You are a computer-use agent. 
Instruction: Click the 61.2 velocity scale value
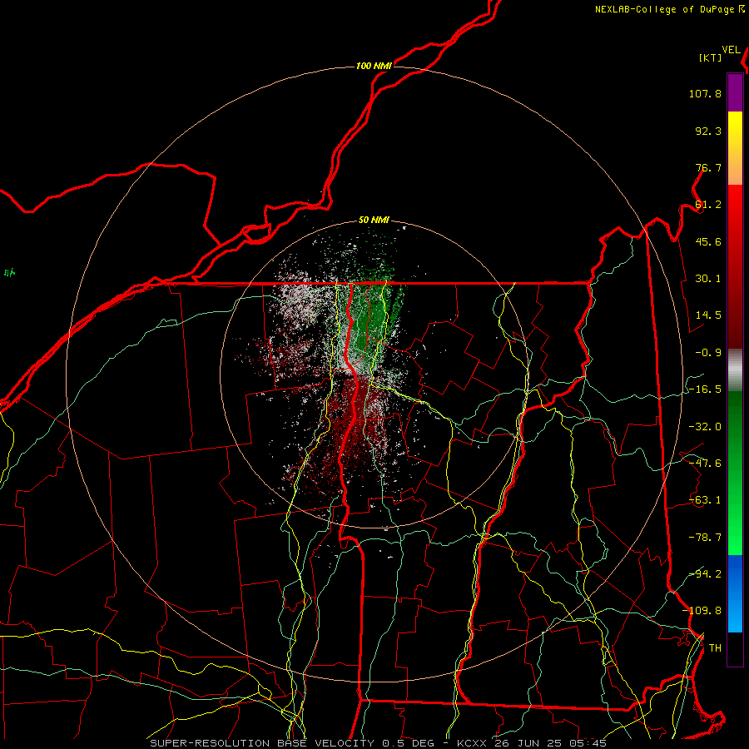(x=708, y=205)
